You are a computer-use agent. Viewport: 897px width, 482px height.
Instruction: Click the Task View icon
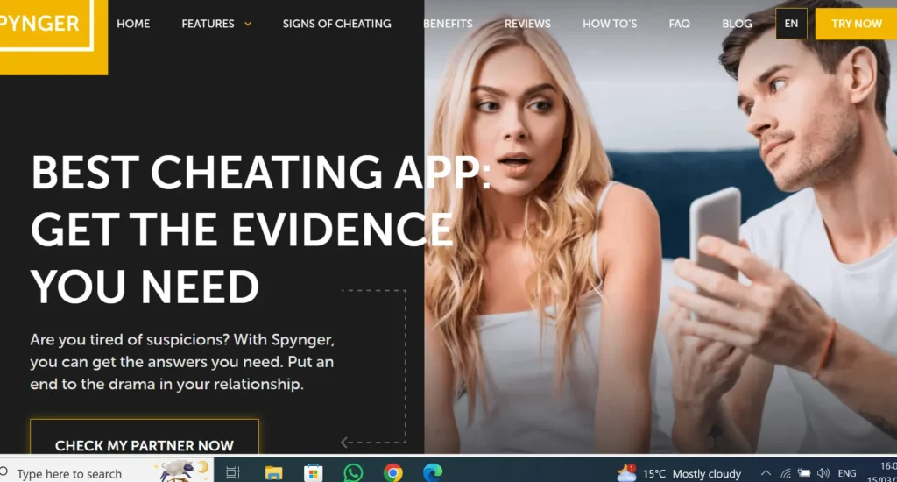[x=233, y=473]
